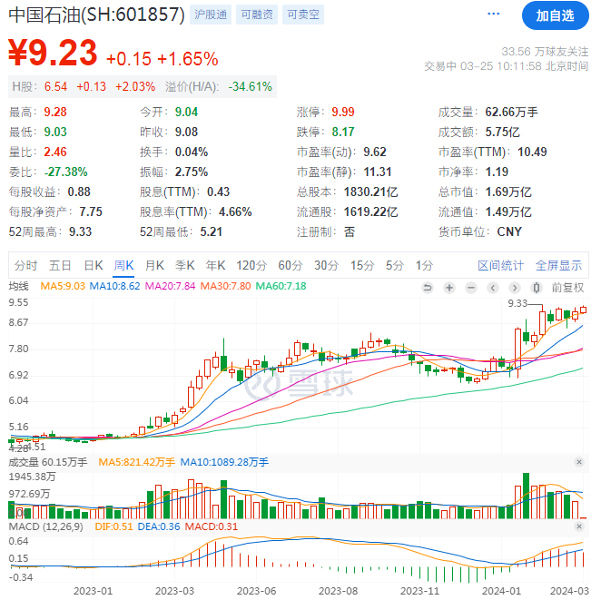Pan chart right with right chevron
The height and width of the screenshot is (600, 601).
pos(515,288)
